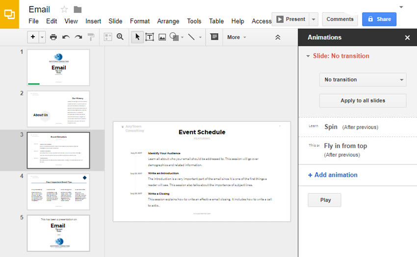
Task: Hide the menus with double chevron
Action: (278, 37)
